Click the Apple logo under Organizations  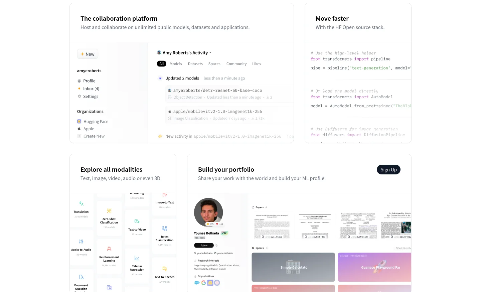(79, 129)
